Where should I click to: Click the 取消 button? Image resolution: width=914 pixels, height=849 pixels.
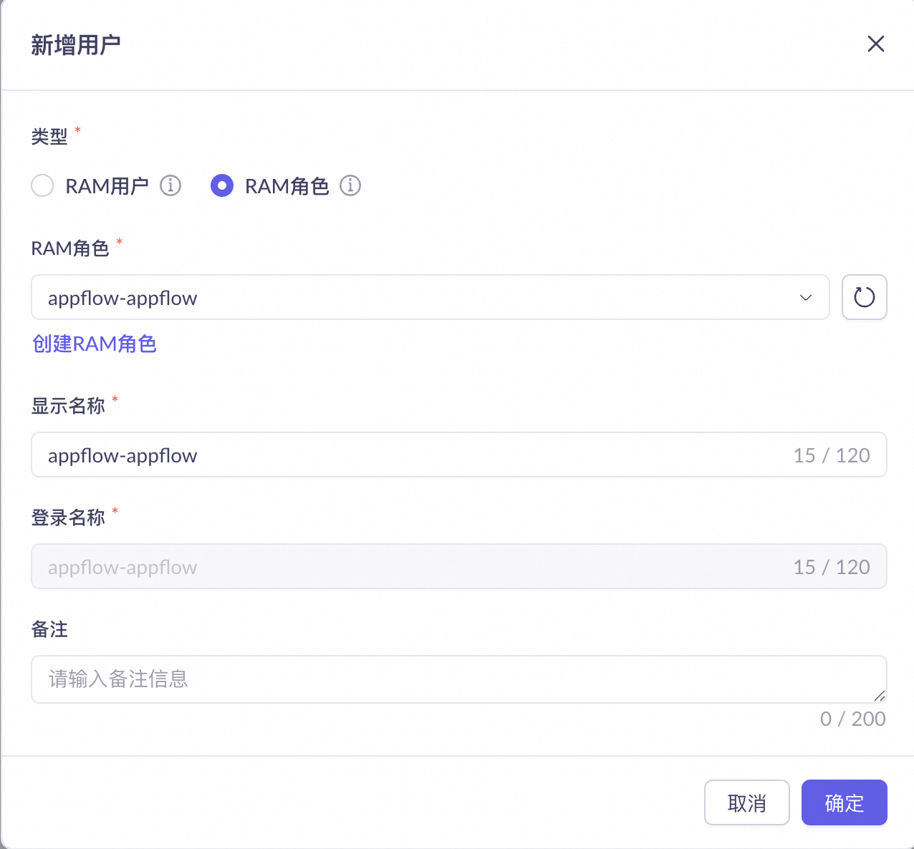coord(747,802)
